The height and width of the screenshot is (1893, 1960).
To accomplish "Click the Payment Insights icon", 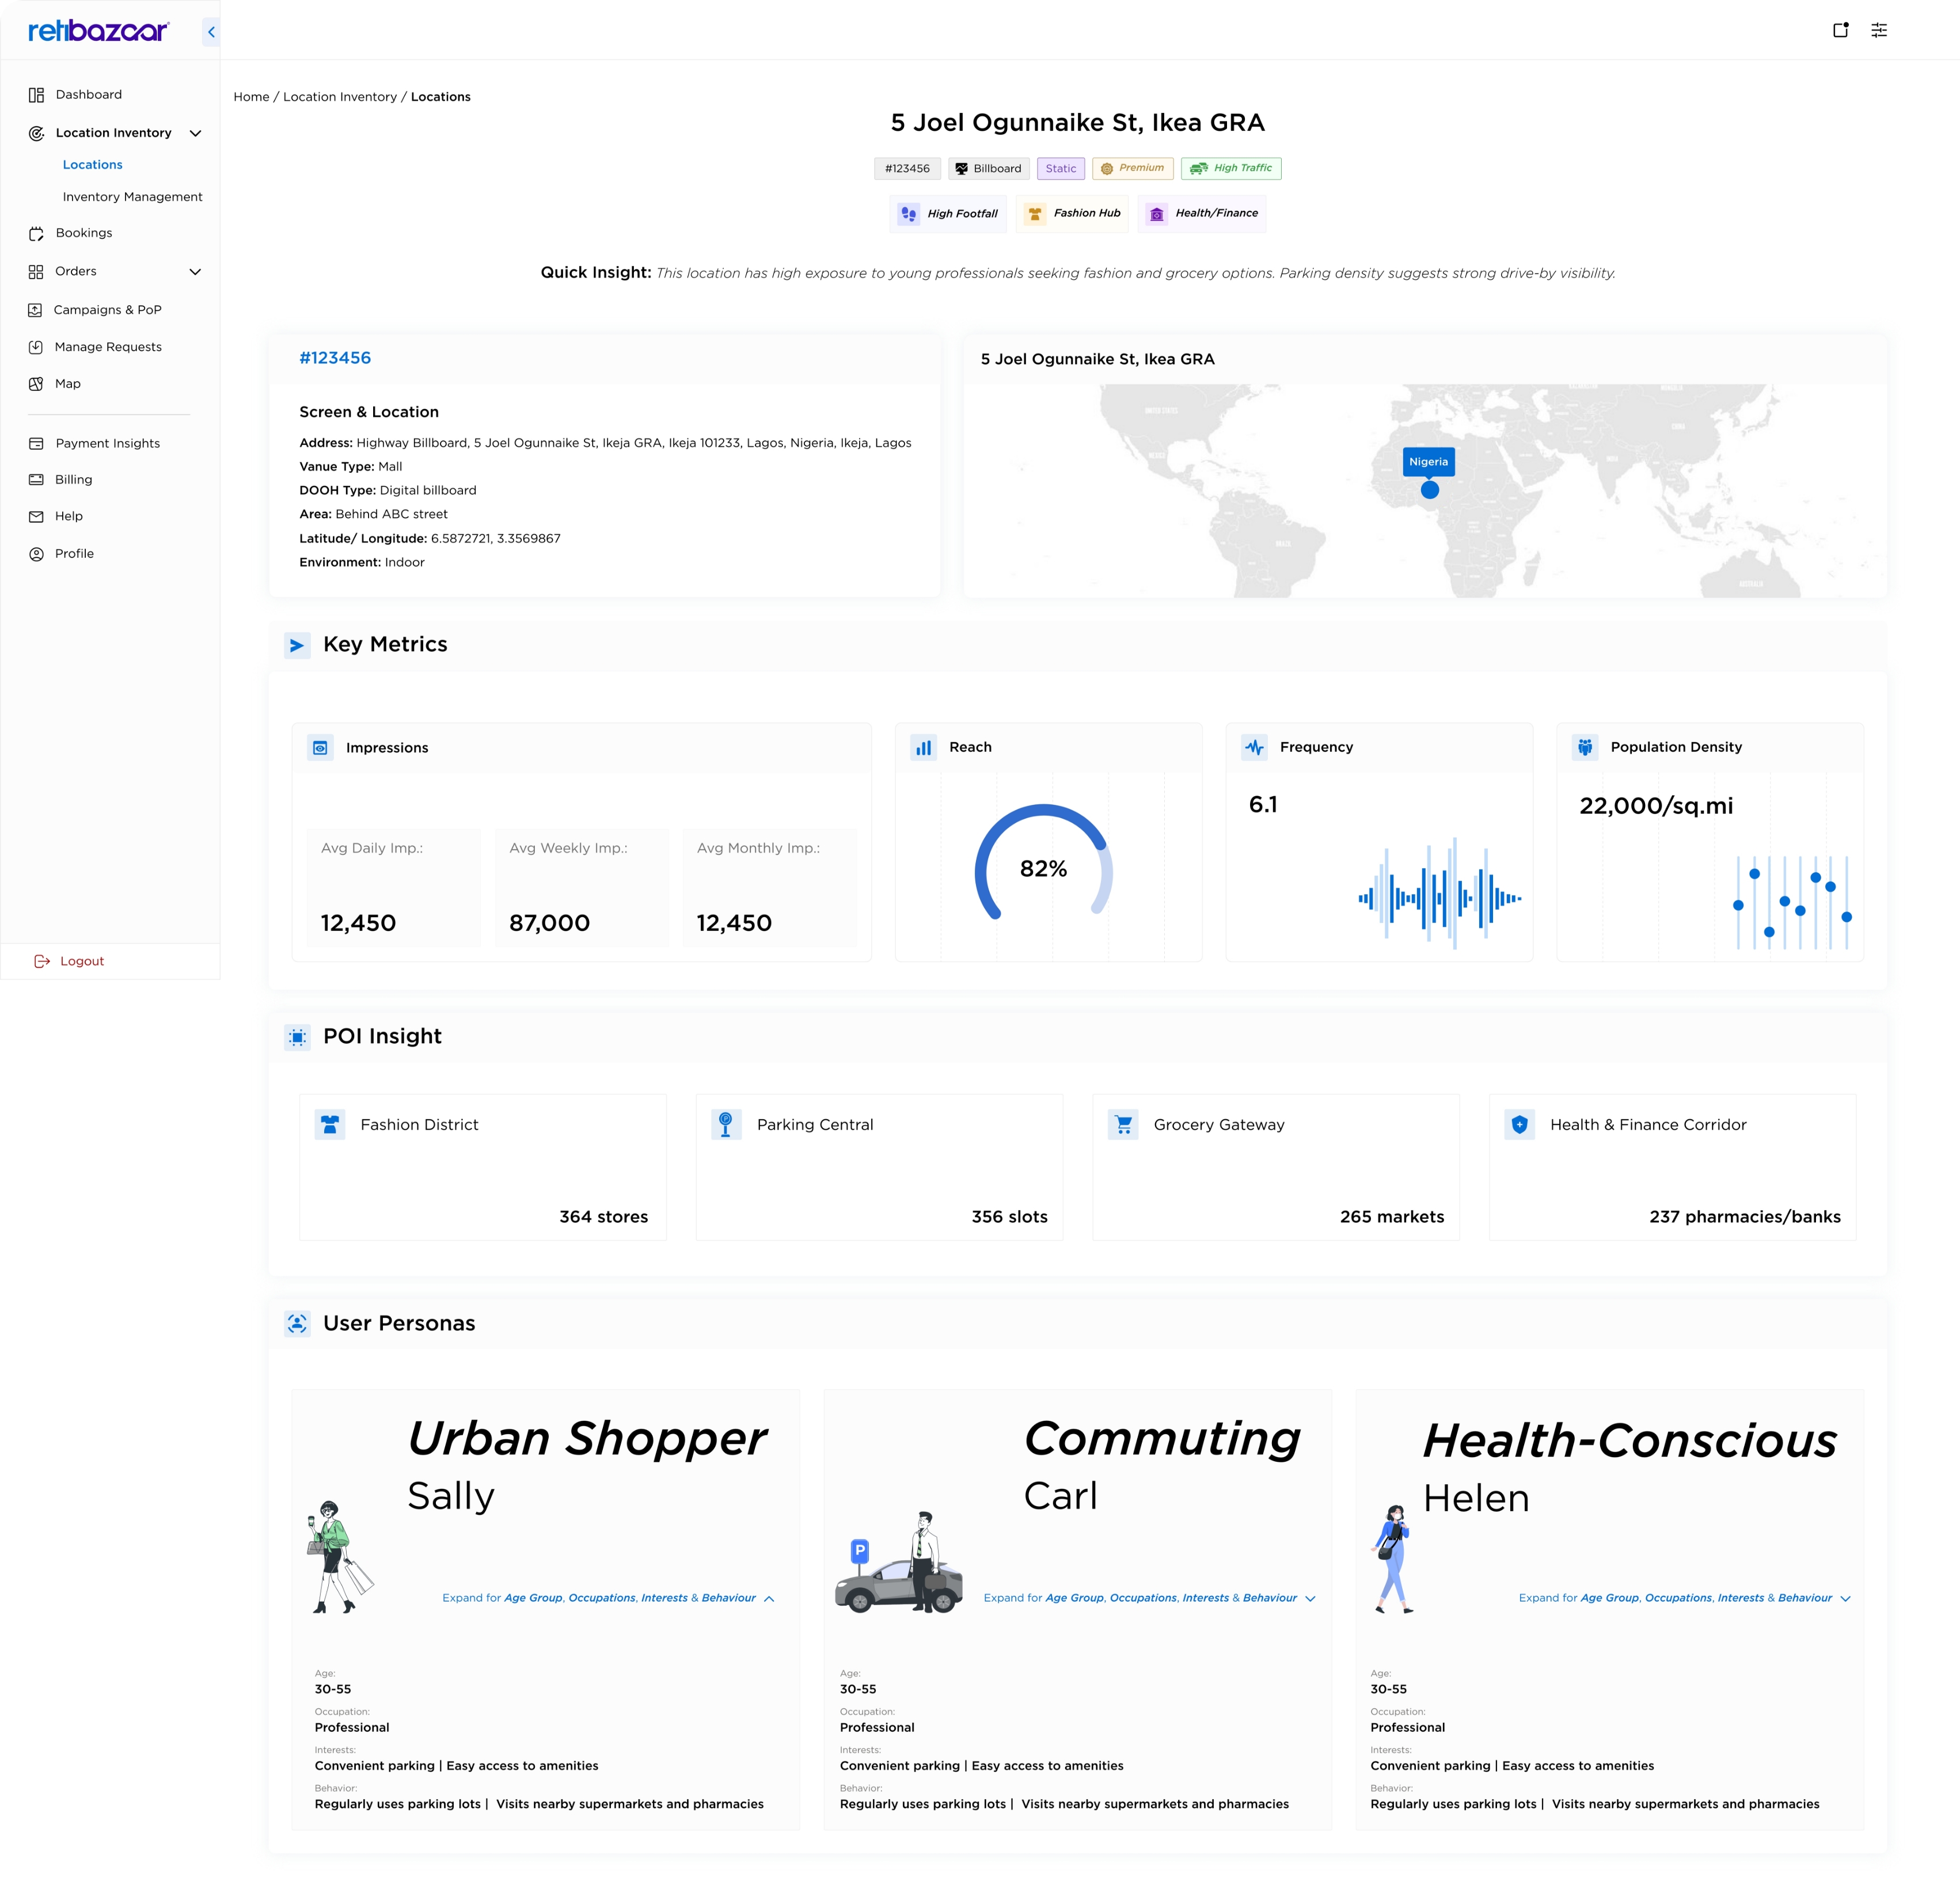I will [36, 444].
